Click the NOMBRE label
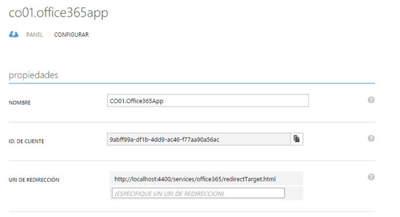The width and height of the screenshot is (400, 217). (20, 102)
